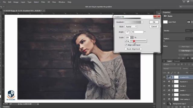Open the Window menu
Viewport: 193px width, 108px height.
[62, 2]
